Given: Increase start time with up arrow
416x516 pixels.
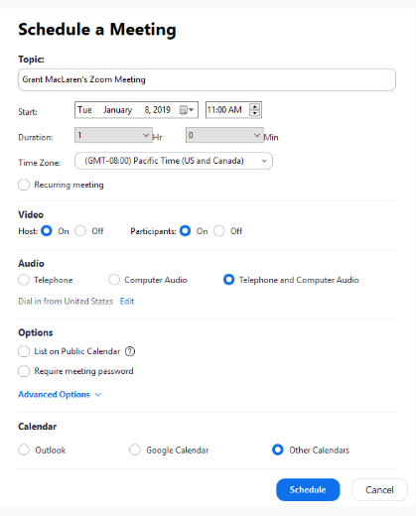Looking at the screenshot, I should [255, 107].
